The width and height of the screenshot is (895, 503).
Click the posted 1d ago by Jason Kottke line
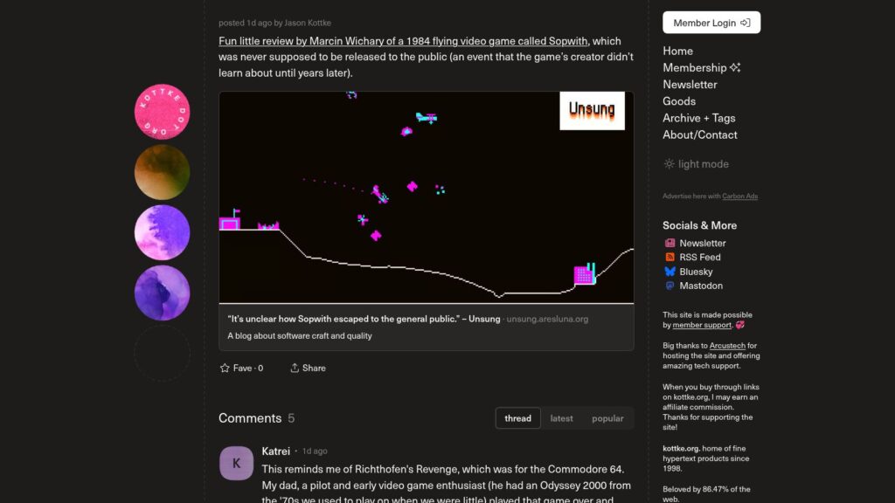point(274,23)
